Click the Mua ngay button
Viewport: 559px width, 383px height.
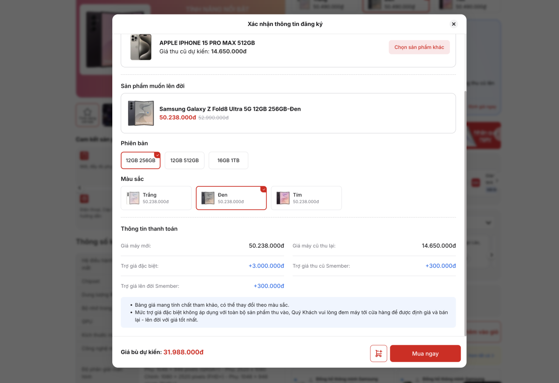[425, 353]
